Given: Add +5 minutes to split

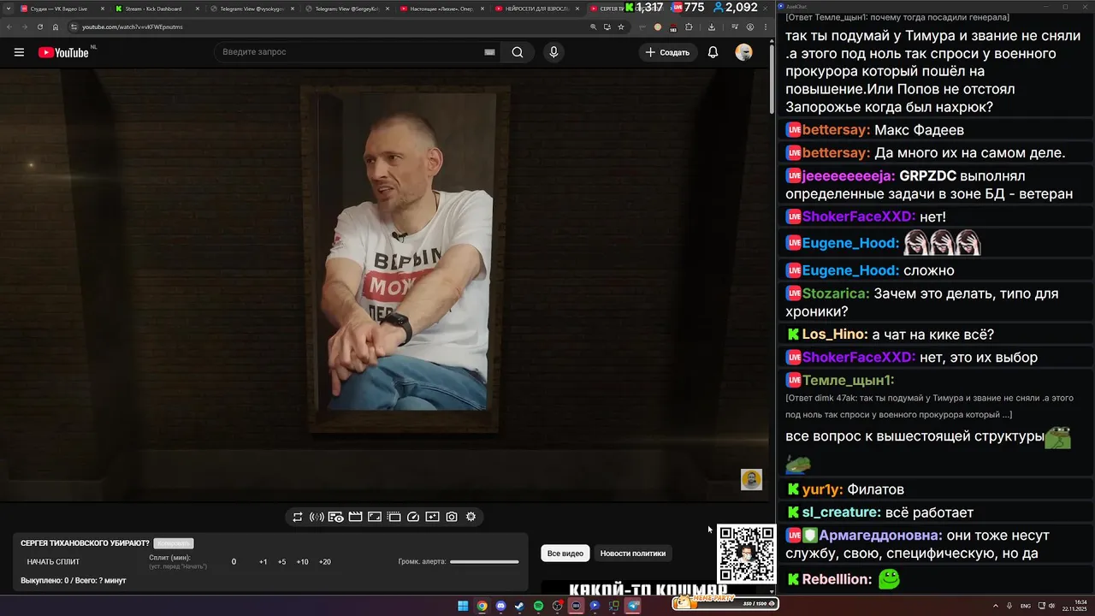Looking at the screenshot, I should 281,562.
